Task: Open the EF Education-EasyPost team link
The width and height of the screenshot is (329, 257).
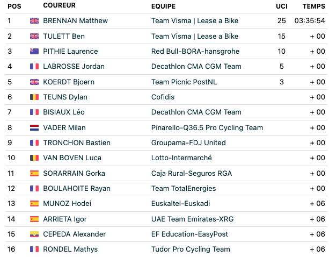Action: pyautogui.click(x=189, y=234)
